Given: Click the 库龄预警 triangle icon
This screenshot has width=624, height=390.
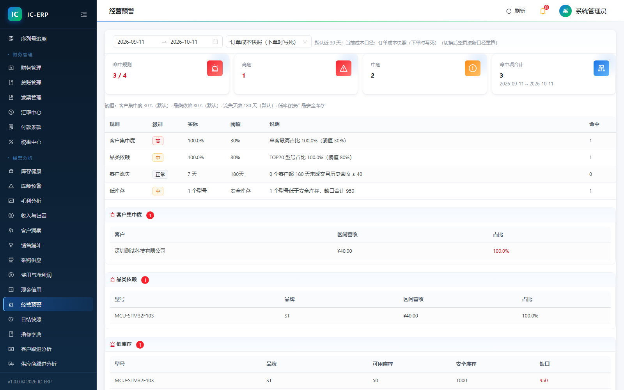Looking at the screenshot, I should [11, 186].
